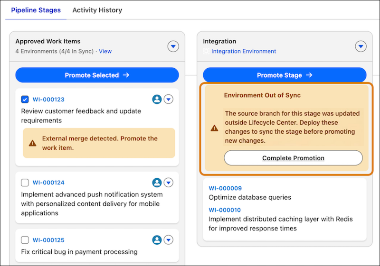
Task: Expand the WI-000125 actions dropdown
Action: tap(169, 240)
